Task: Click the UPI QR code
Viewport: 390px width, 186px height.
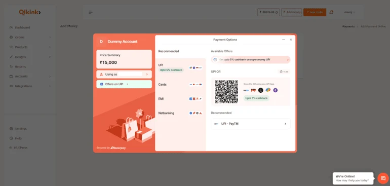Action: pos(226,92)
